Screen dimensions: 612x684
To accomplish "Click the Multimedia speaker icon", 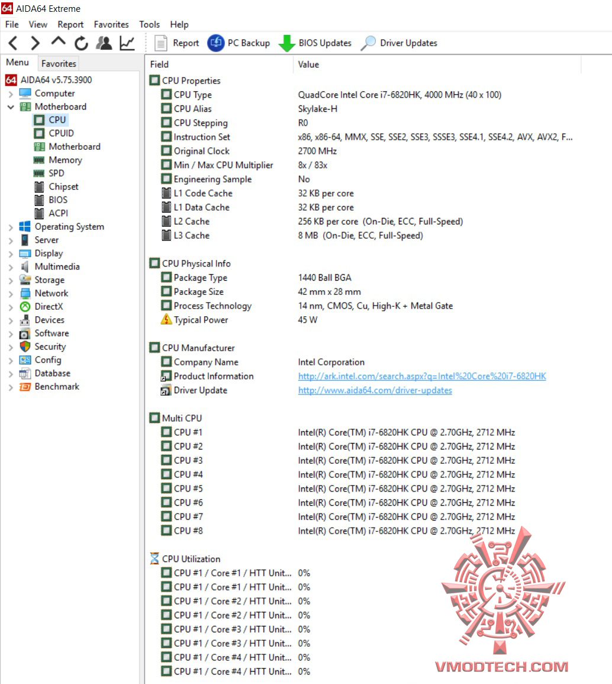I will tap(25, 266).
